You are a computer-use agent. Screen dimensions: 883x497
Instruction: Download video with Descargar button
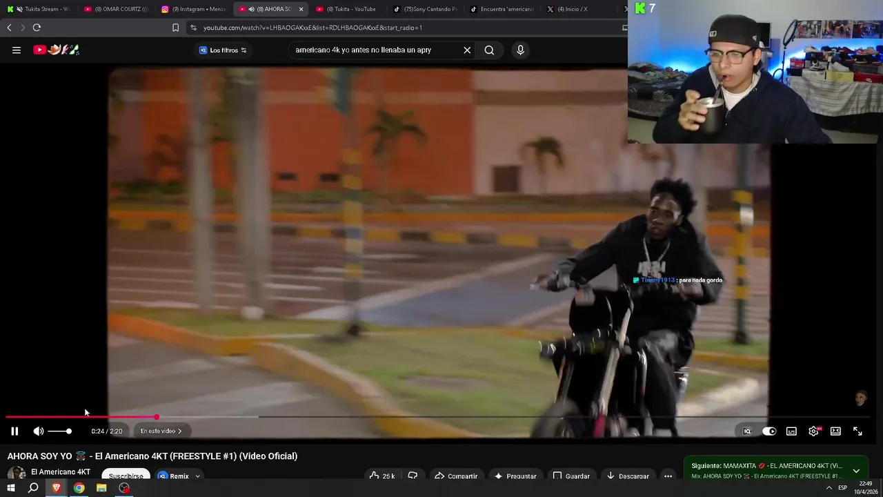coord(628,476)
